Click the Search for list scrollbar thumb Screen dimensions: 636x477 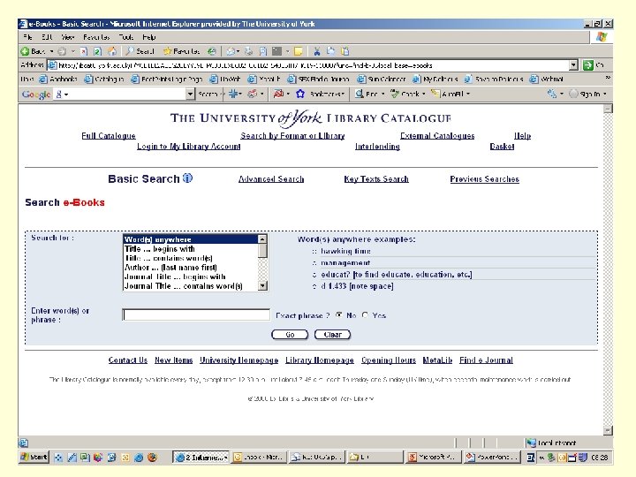(x=262, y=251)
